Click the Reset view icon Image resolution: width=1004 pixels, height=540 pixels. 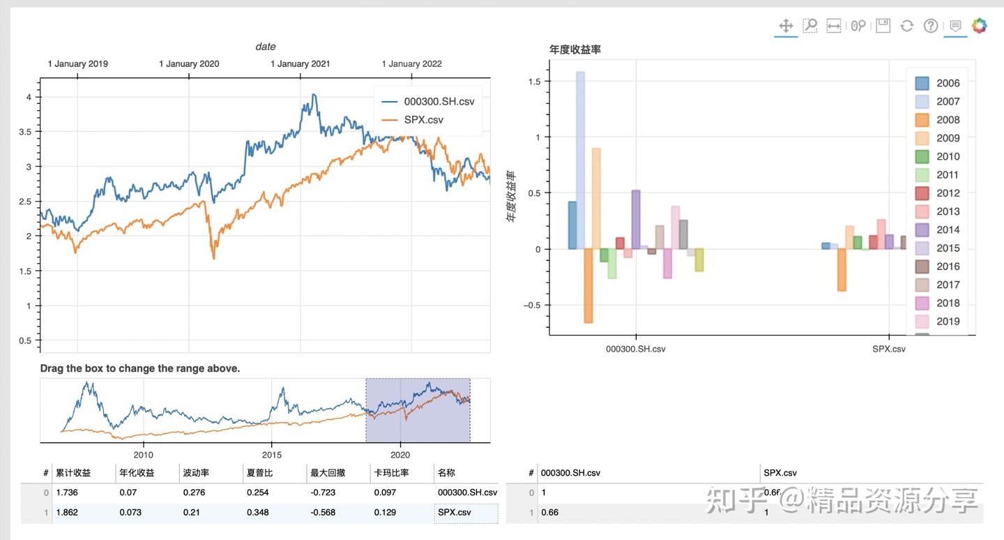[906, 26]
